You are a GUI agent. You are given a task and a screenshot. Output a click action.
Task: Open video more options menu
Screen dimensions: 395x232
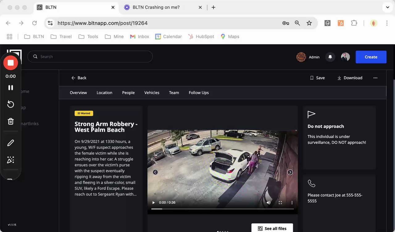tap(292, 202)
